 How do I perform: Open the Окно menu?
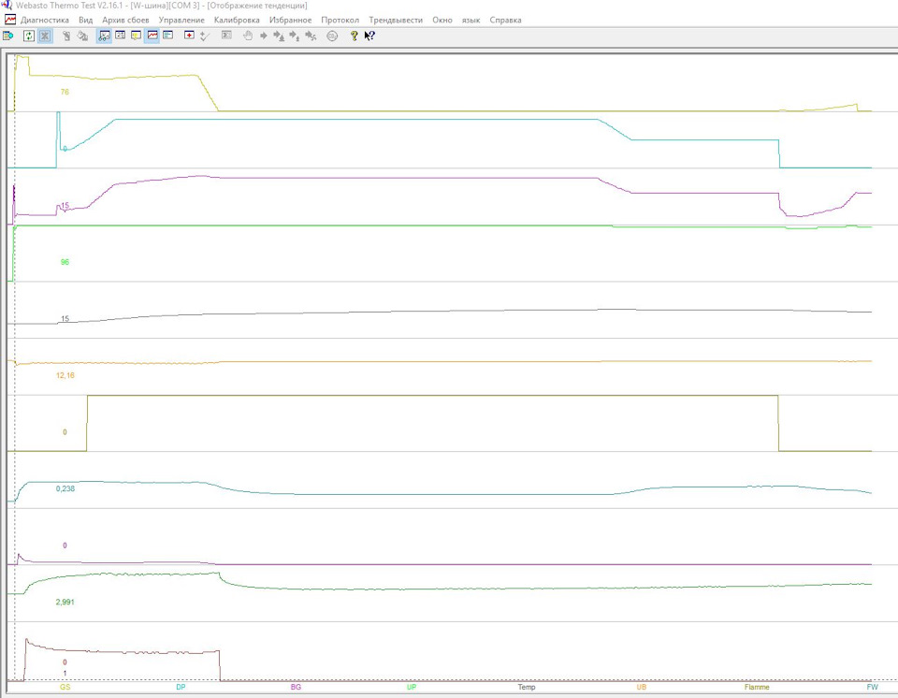coord(442,20)
